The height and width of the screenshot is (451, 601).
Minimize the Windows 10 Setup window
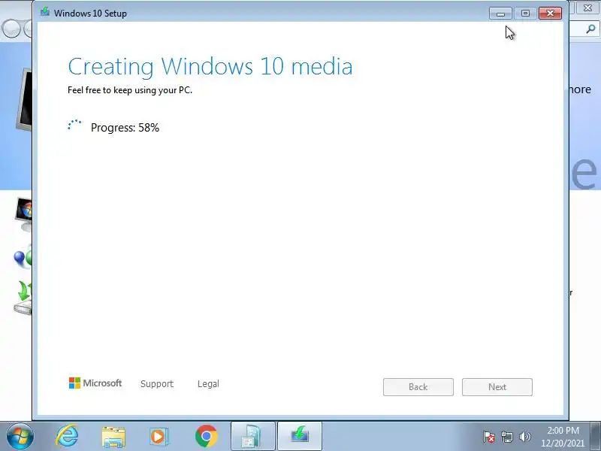tap(500, 14)
